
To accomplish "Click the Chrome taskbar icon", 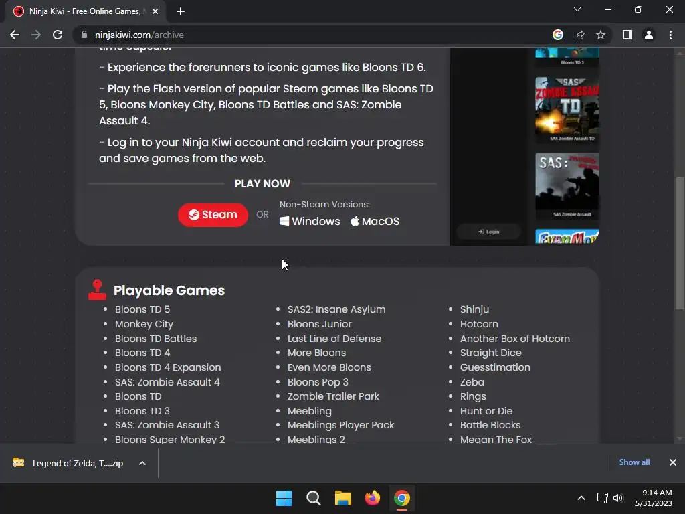I will point(402,498).
